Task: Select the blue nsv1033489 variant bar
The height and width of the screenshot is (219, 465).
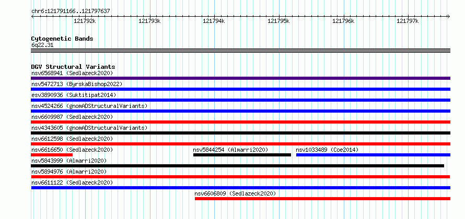Action: tap(374, 155)
